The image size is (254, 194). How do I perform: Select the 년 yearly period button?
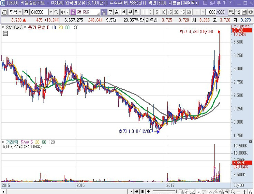(123, 12)
